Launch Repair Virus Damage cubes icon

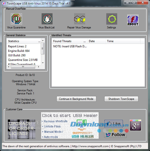(79, 19)
